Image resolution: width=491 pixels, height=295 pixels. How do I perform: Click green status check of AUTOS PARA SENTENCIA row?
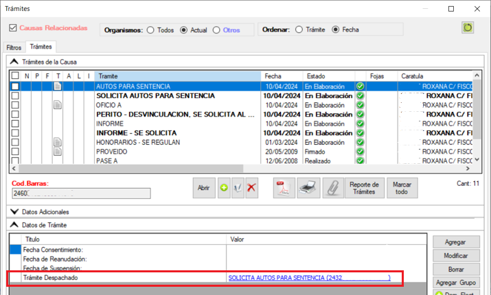[360, 86]
